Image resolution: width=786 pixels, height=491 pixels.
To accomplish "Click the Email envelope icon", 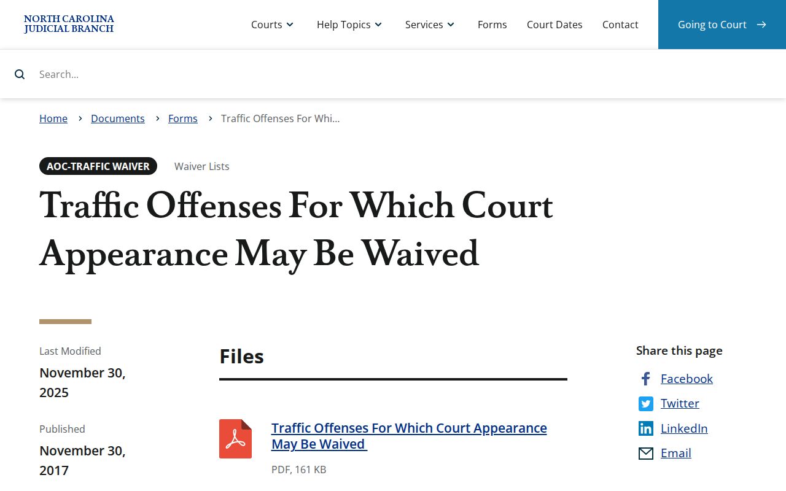I will click(x=646, y=454).
